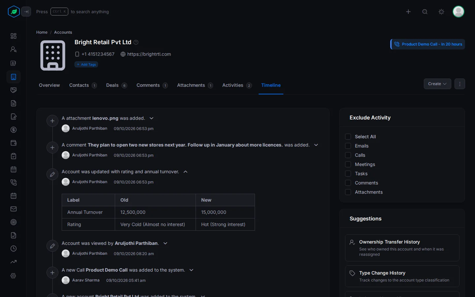Open the dollar coin icon in sidebar

pyautogui.click(x=14, y=130)
